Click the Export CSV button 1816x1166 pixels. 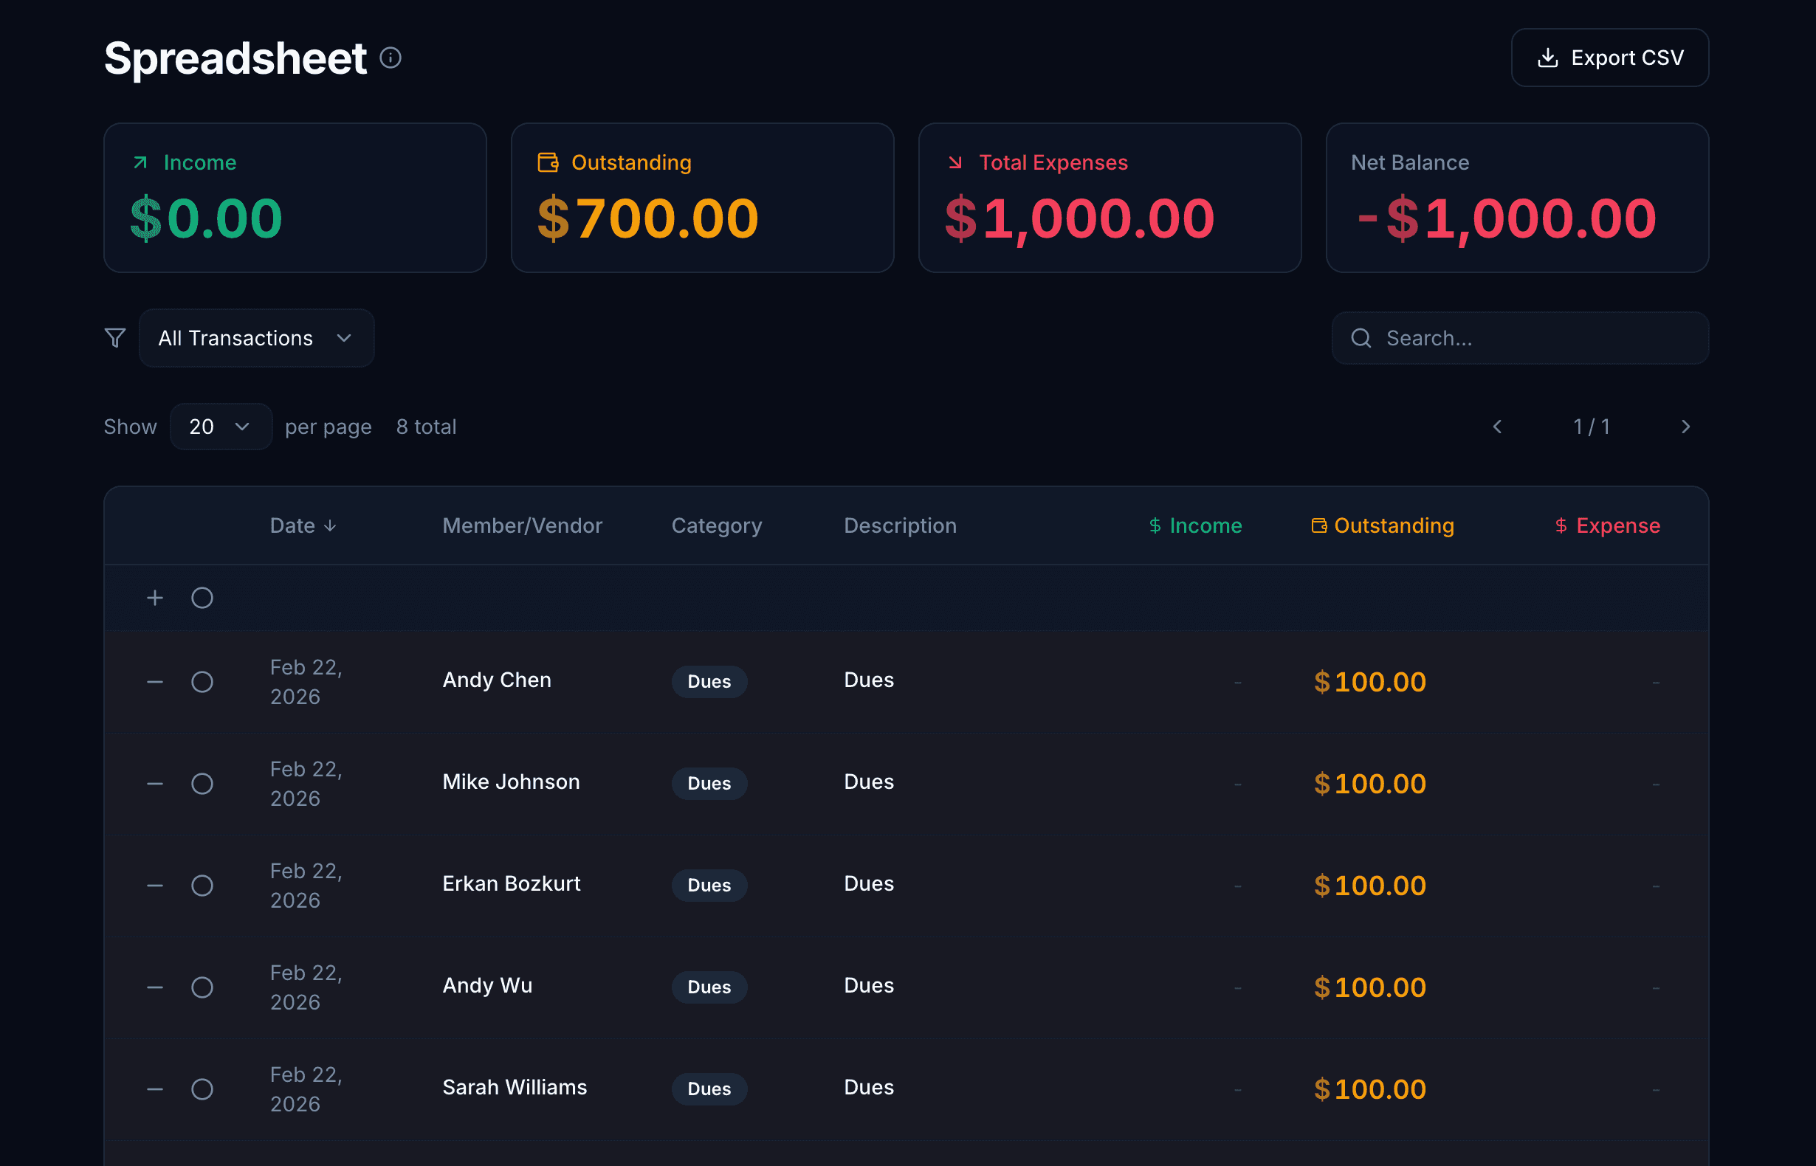click(1609, 58)
